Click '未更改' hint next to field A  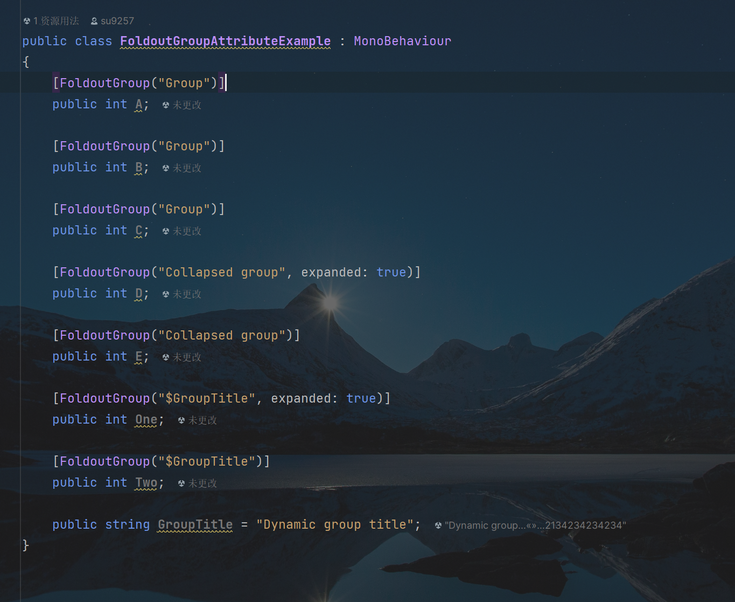(187, 105)
